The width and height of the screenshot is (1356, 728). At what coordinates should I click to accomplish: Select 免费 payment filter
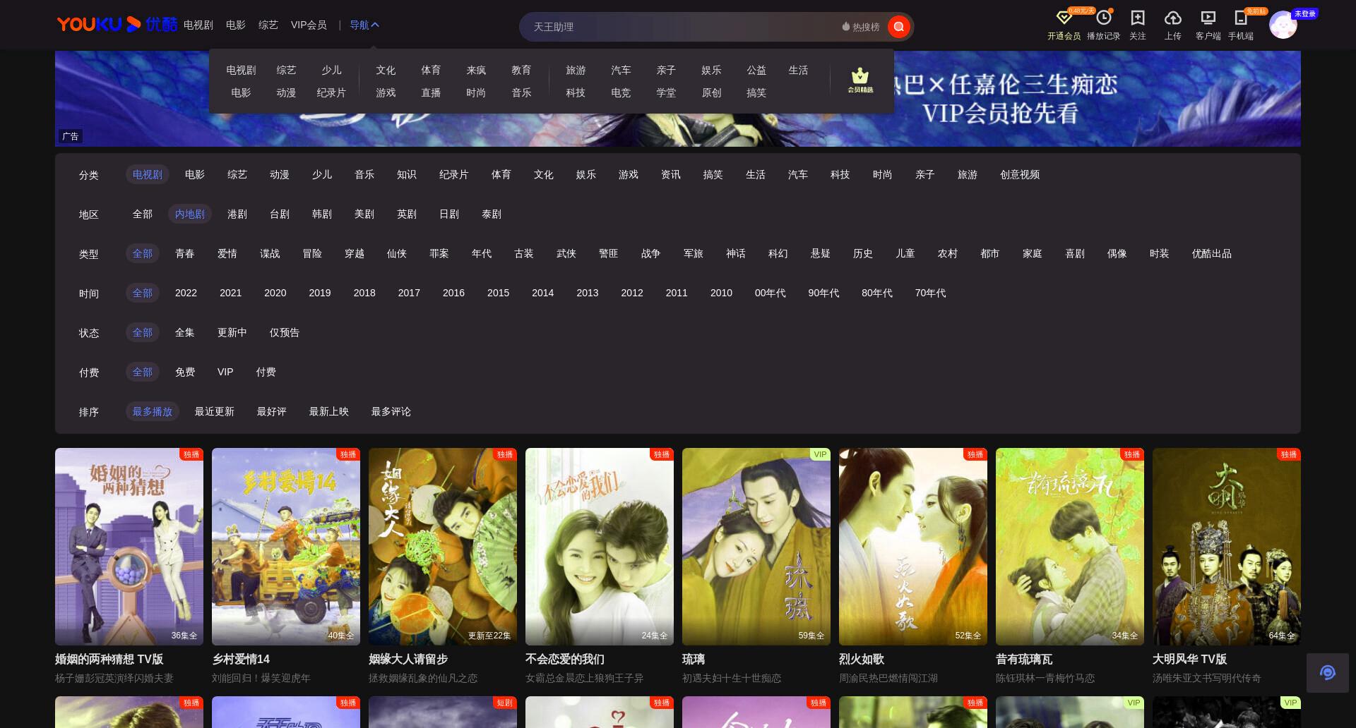coord(185,372)
